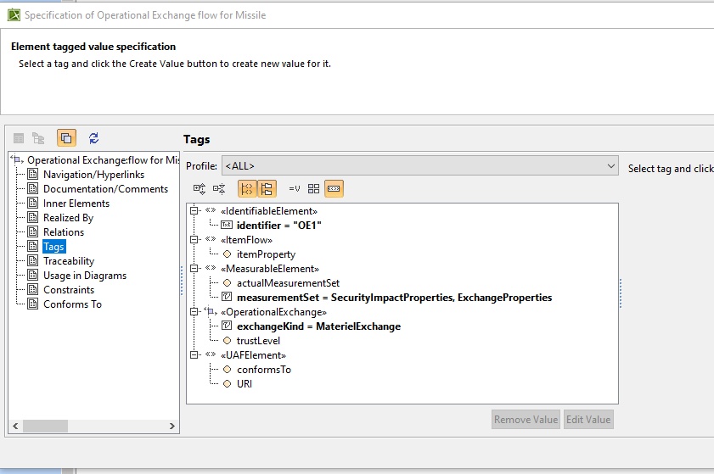Viewport: 714px width, 474px height.
Task: Click the four-squares grid icon in Tags toolbar
Action: [x=314, y=189]
